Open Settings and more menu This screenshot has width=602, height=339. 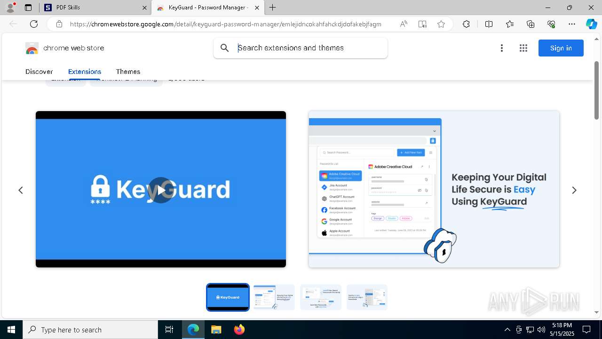pos(572,24)
